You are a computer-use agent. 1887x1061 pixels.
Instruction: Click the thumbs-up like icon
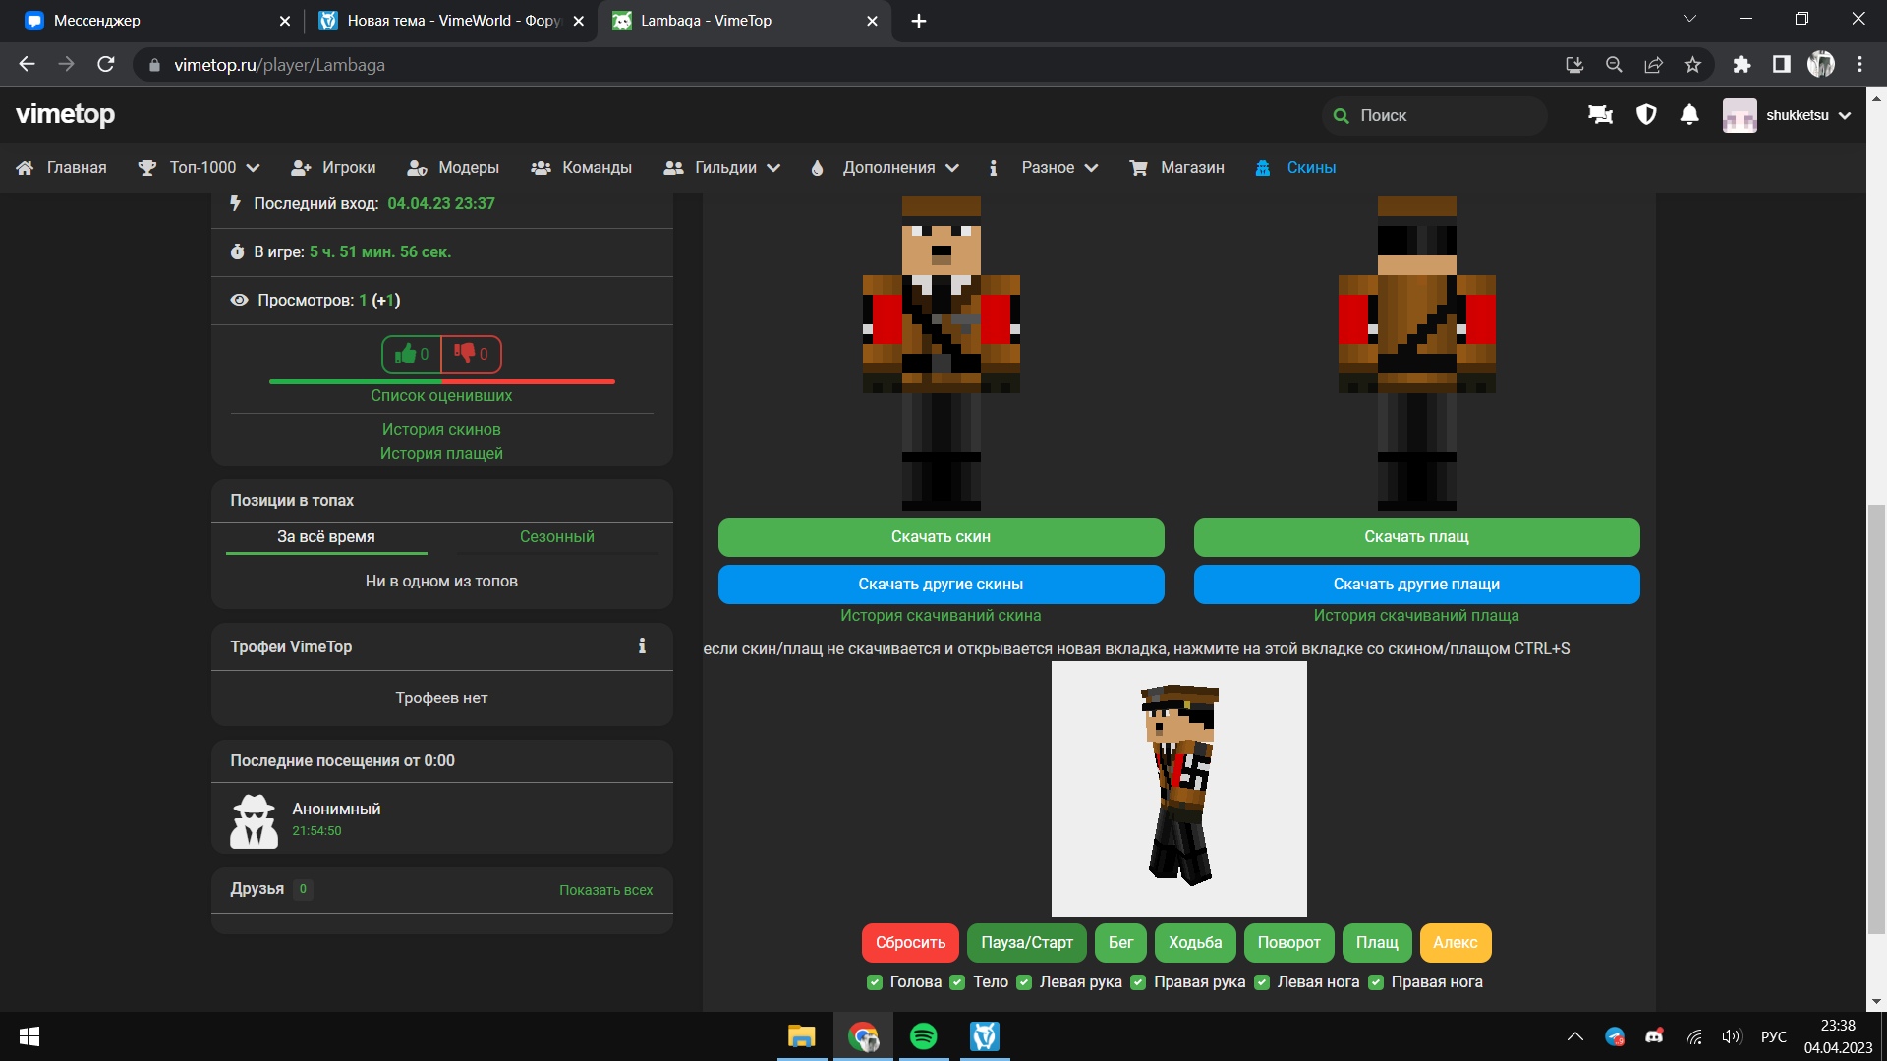tap(405, 354)
